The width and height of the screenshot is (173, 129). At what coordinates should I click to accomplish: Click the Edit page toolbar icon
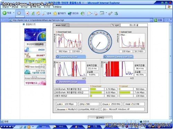pos(102,13)
